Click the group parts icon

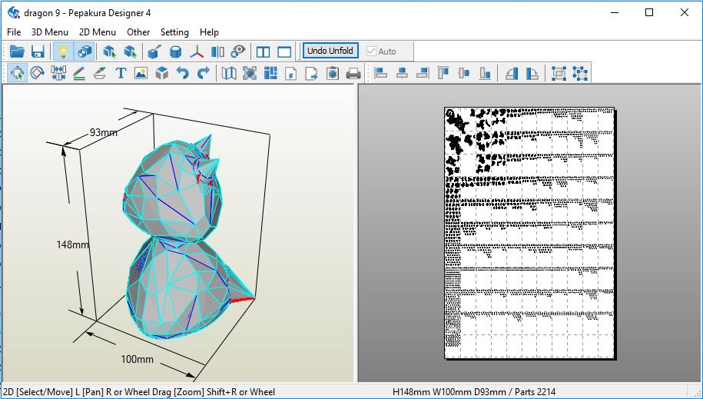click(x=559, y=73)
